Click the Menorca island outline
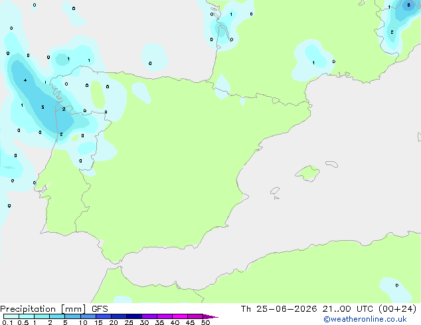This screenshot has height=325, width=421. tap(332, 164)
